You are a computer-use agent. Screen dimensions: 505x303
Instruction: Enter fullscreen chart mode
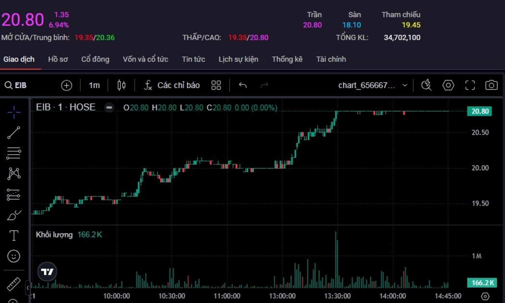click(x=470, y=85)
